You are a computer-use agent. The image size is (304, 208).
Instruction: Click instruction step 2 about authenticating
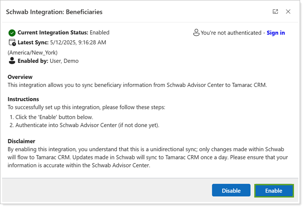(x=84, y=125)
